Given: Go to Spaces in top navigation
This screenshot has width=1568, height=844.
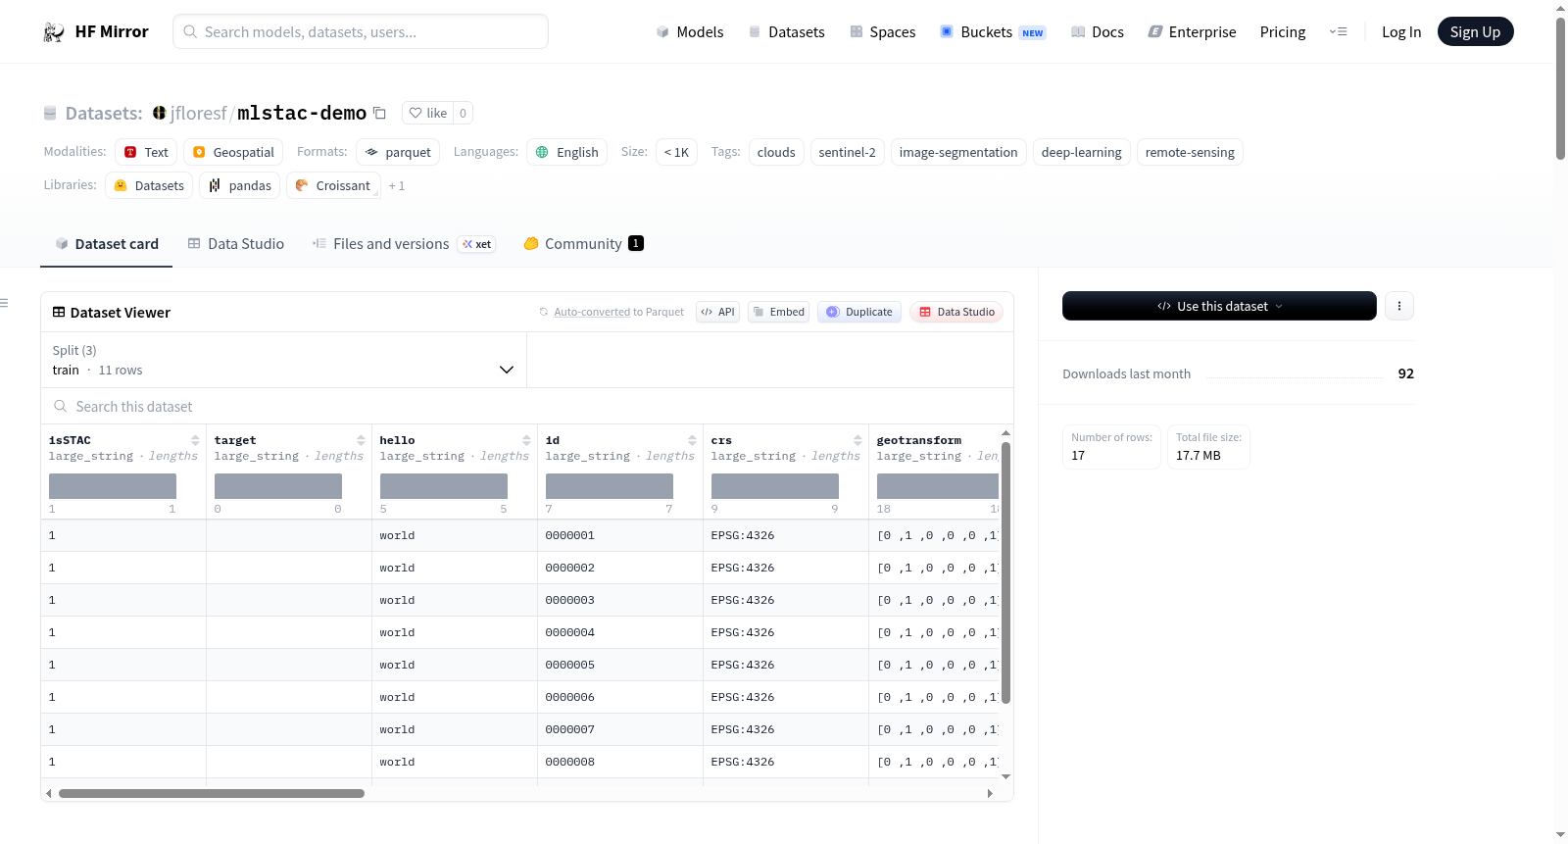Looking at the screenshot, I should (x=882, y=31).
